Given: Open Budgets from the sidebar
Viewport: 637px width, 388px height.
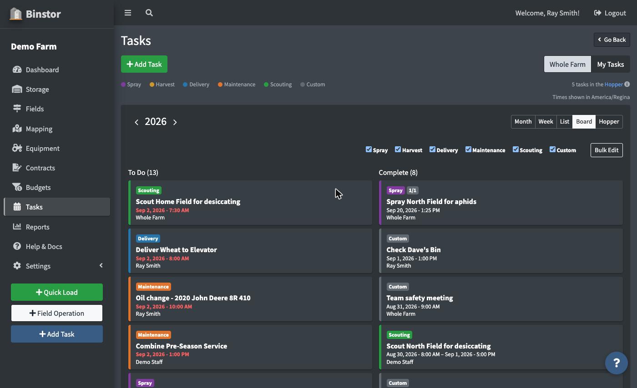Looking at the screenshot, I should (x=57, y=187).
